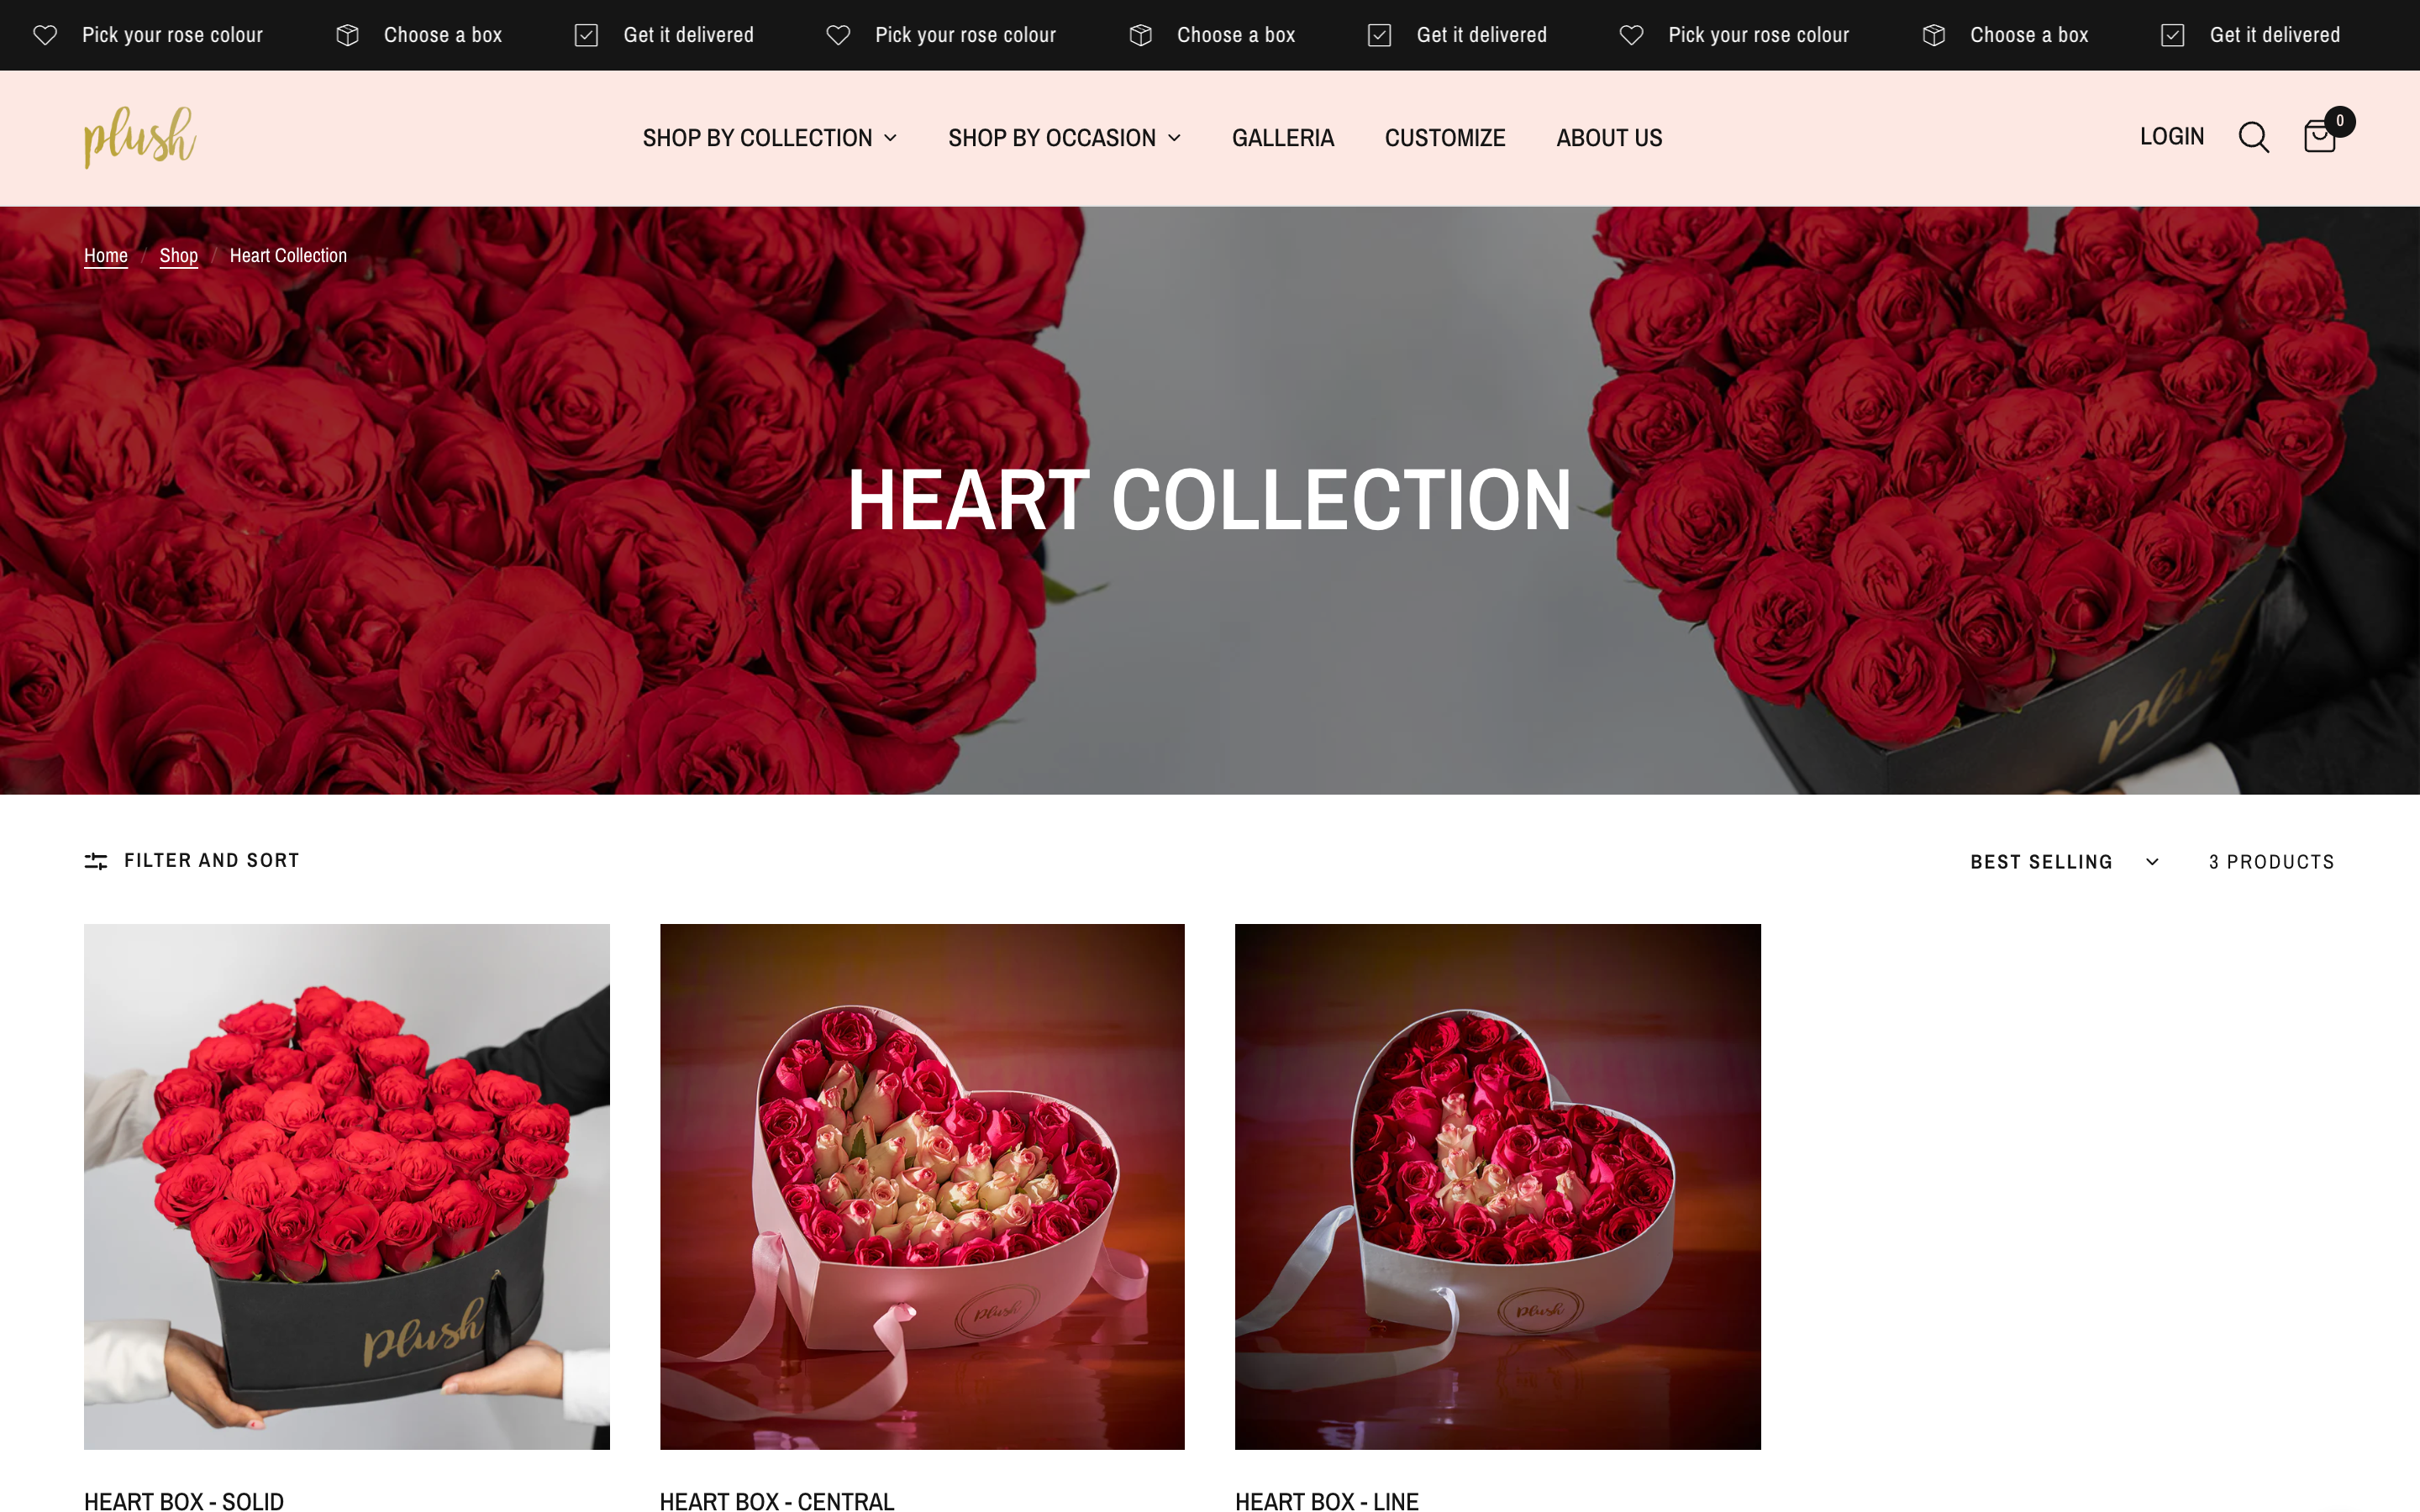
Task: Expand the Shop By Occasion menu
Action: [x=1065, y=138]
